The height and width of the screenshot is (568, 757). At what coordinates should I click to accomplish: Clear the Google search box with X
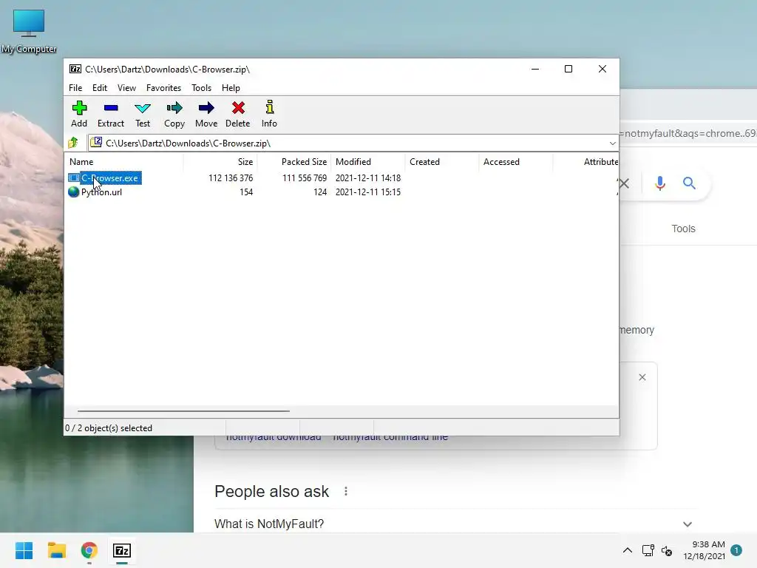tap(624, 183)
